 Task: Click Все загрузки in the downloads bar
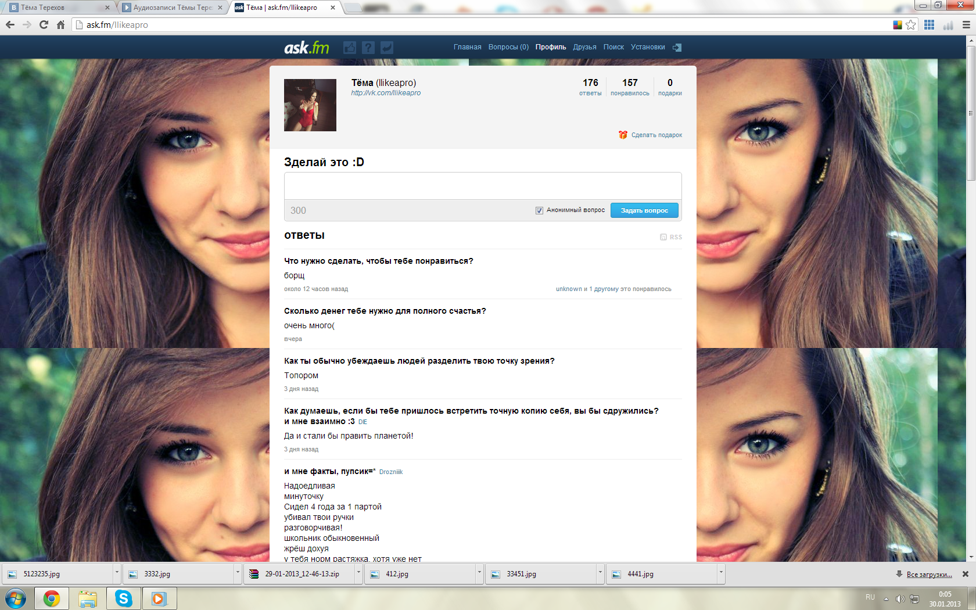click(x=929, y=575)
